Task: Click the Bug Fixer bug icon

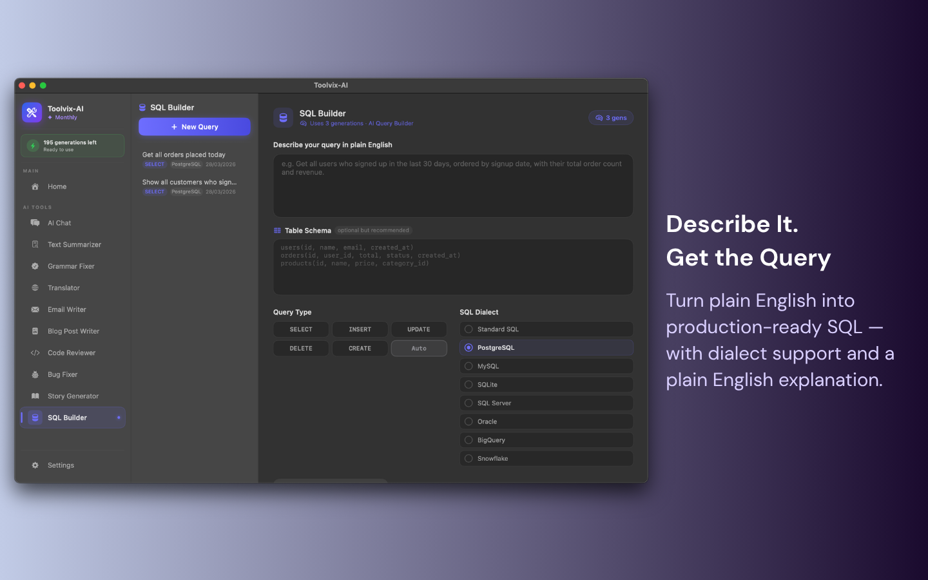Action: 35,374
